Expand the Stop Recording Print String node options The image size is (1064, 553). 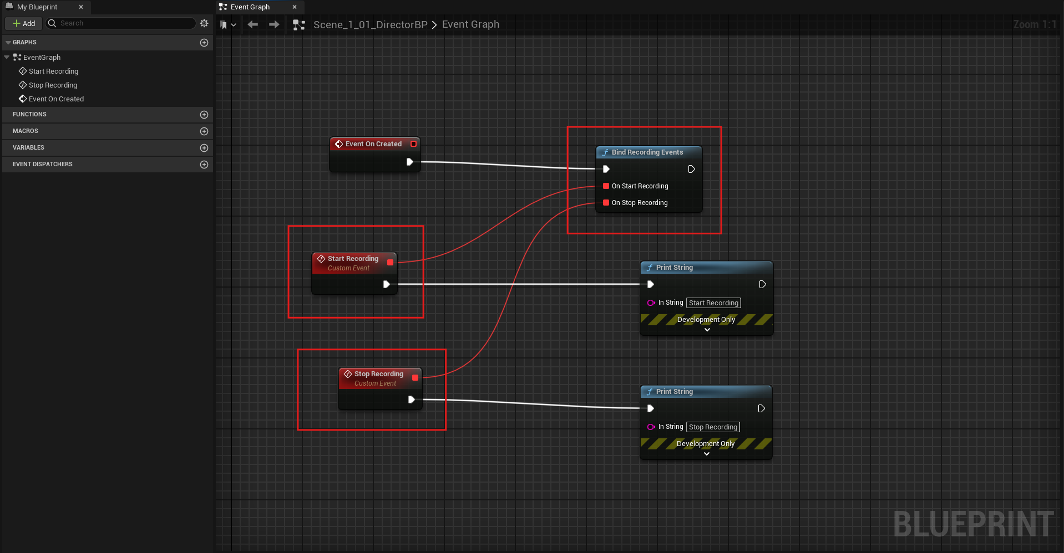706,454
